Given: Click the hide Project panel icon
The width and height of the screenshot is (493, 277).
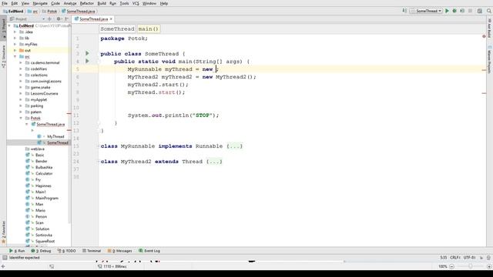Looking at the screenshot, I should [x=67, y=18].
